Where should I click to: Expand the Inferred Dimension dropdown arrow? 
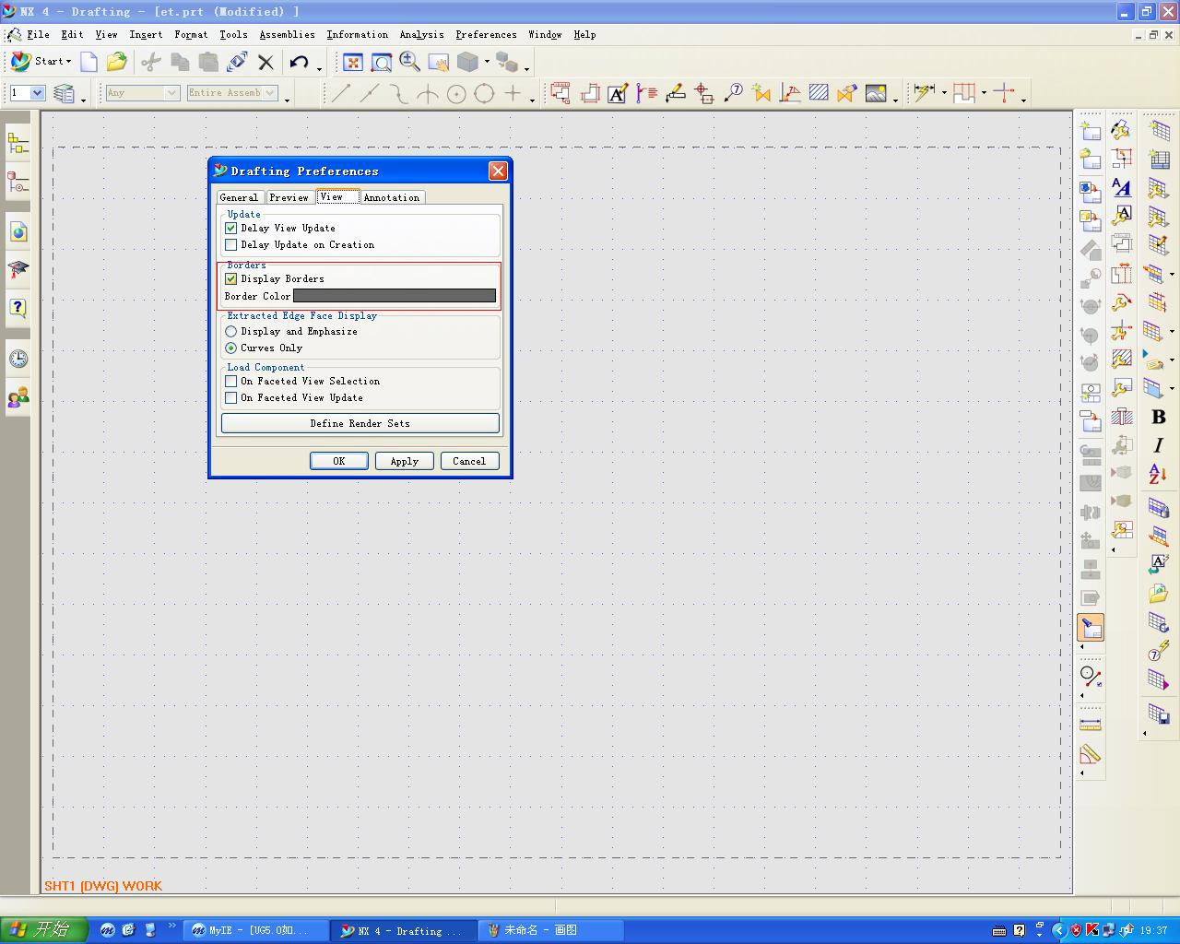[944, 93]
